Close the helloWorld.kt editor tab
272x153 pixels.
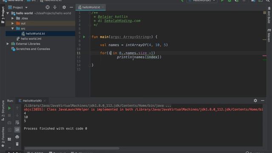(103, 7)
